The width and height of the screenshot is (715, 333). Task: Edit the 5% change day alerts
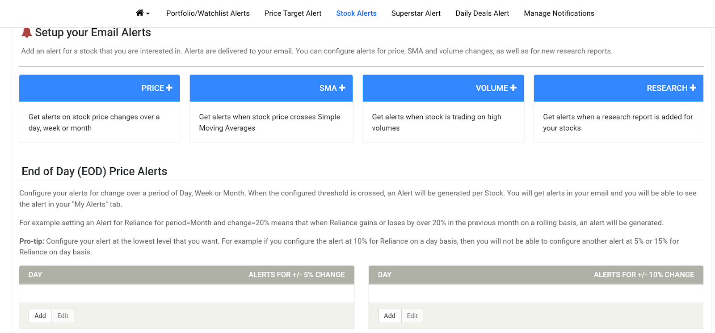pyautogui.click(x=63, y=316)
